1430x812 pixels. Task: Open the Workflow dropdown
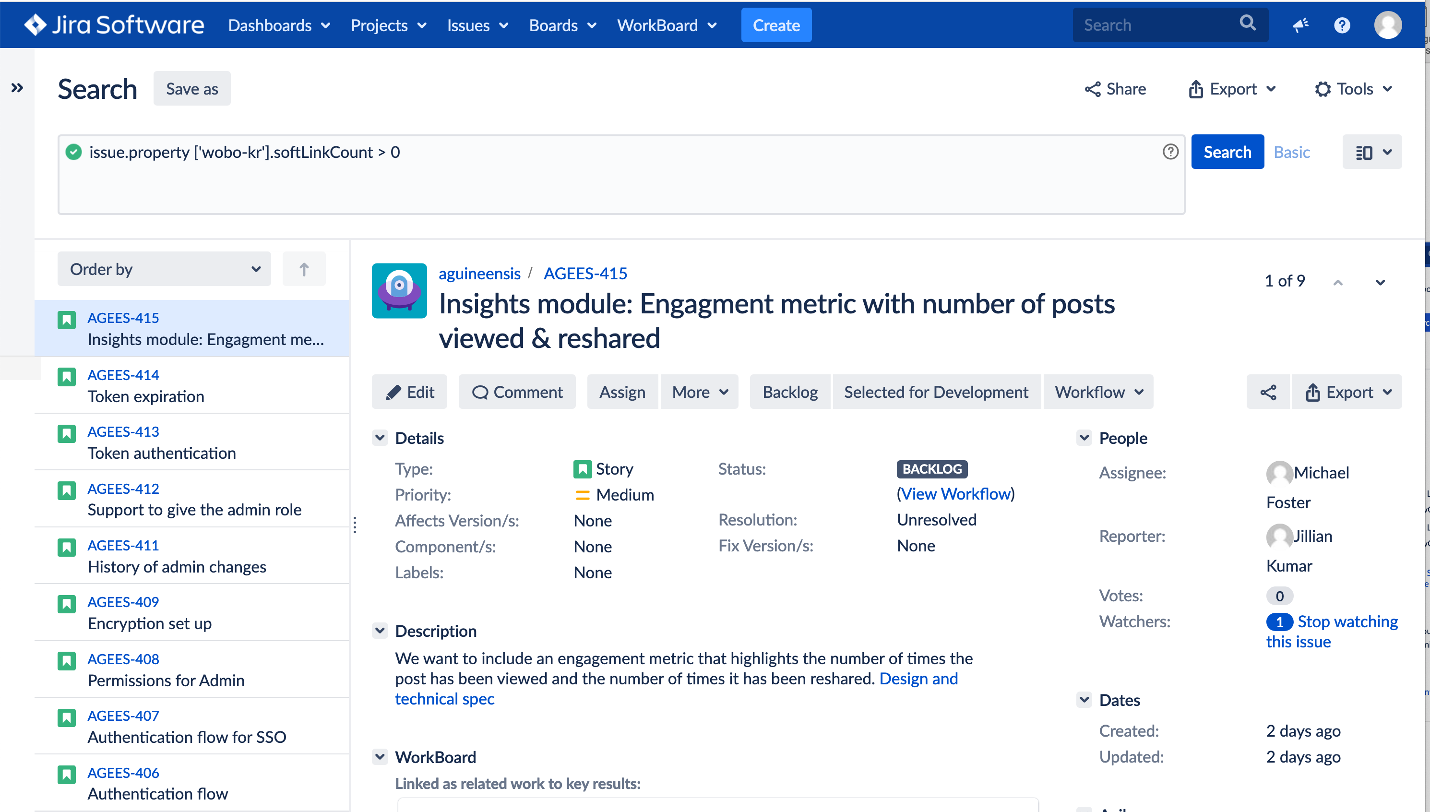(1099, 392)
